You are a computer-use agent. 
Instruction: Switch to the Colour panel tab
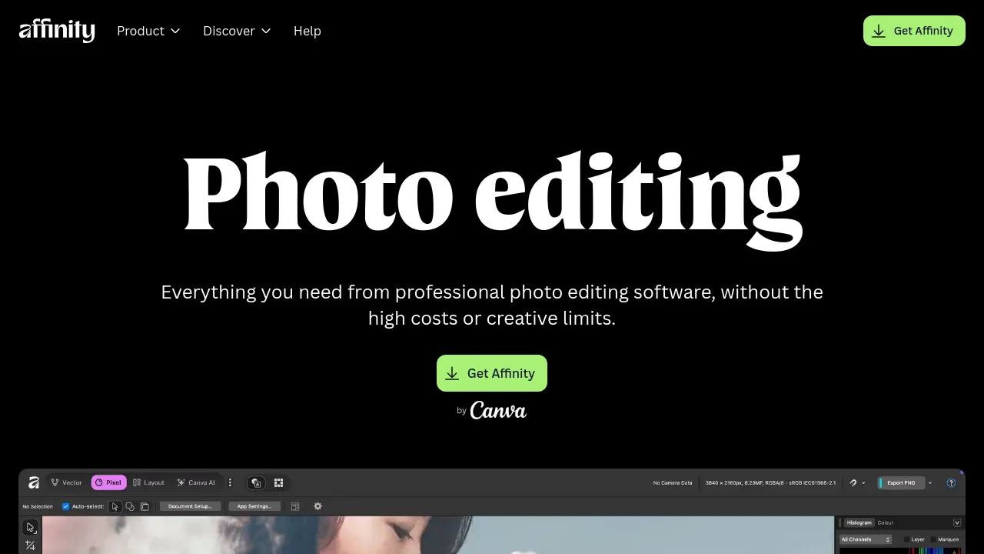[886, 522]
